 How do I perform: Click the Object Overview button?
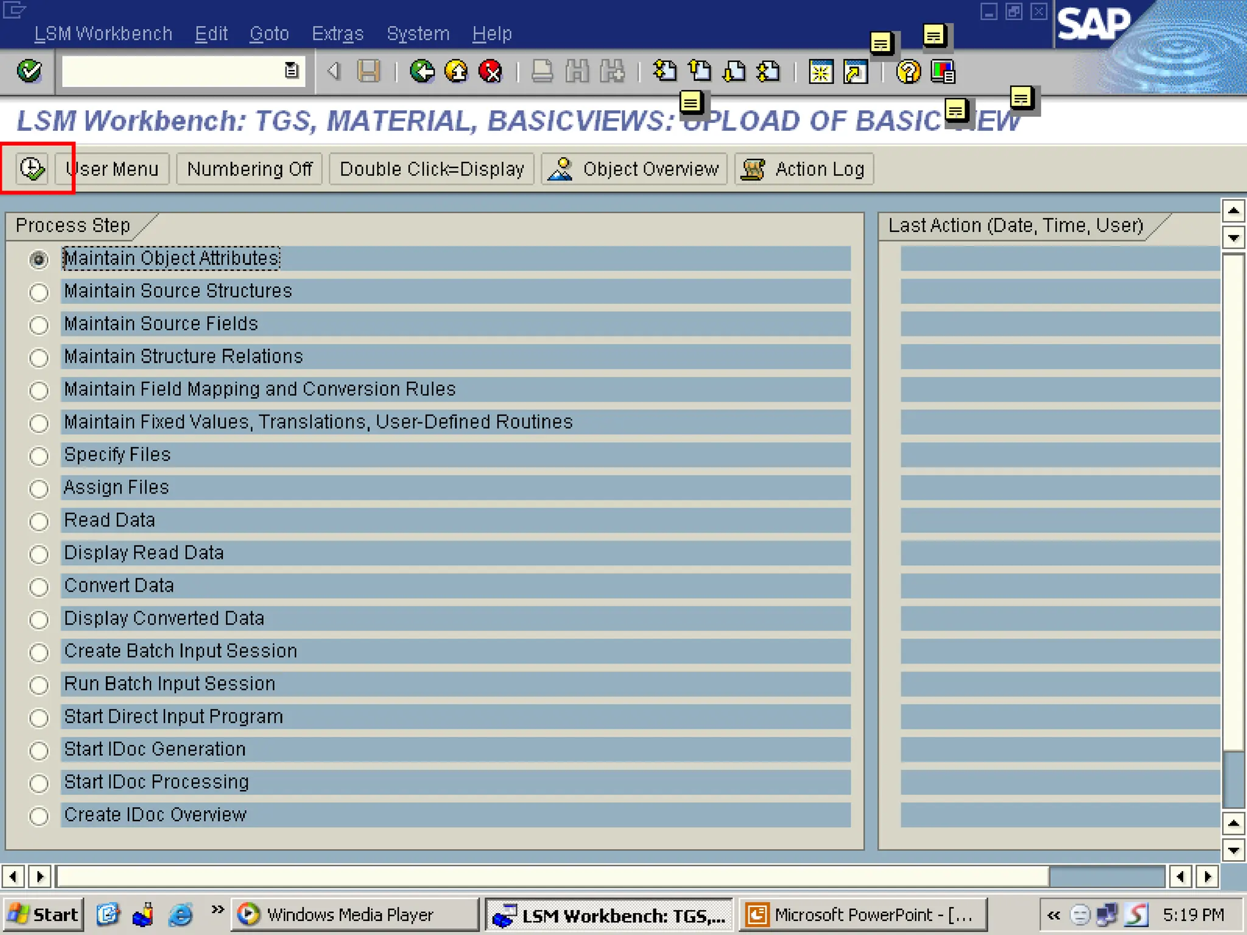coord(634,169)
